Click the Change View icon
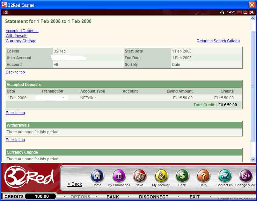This screenshot has width=257, height=201. (x=246, y=176)
